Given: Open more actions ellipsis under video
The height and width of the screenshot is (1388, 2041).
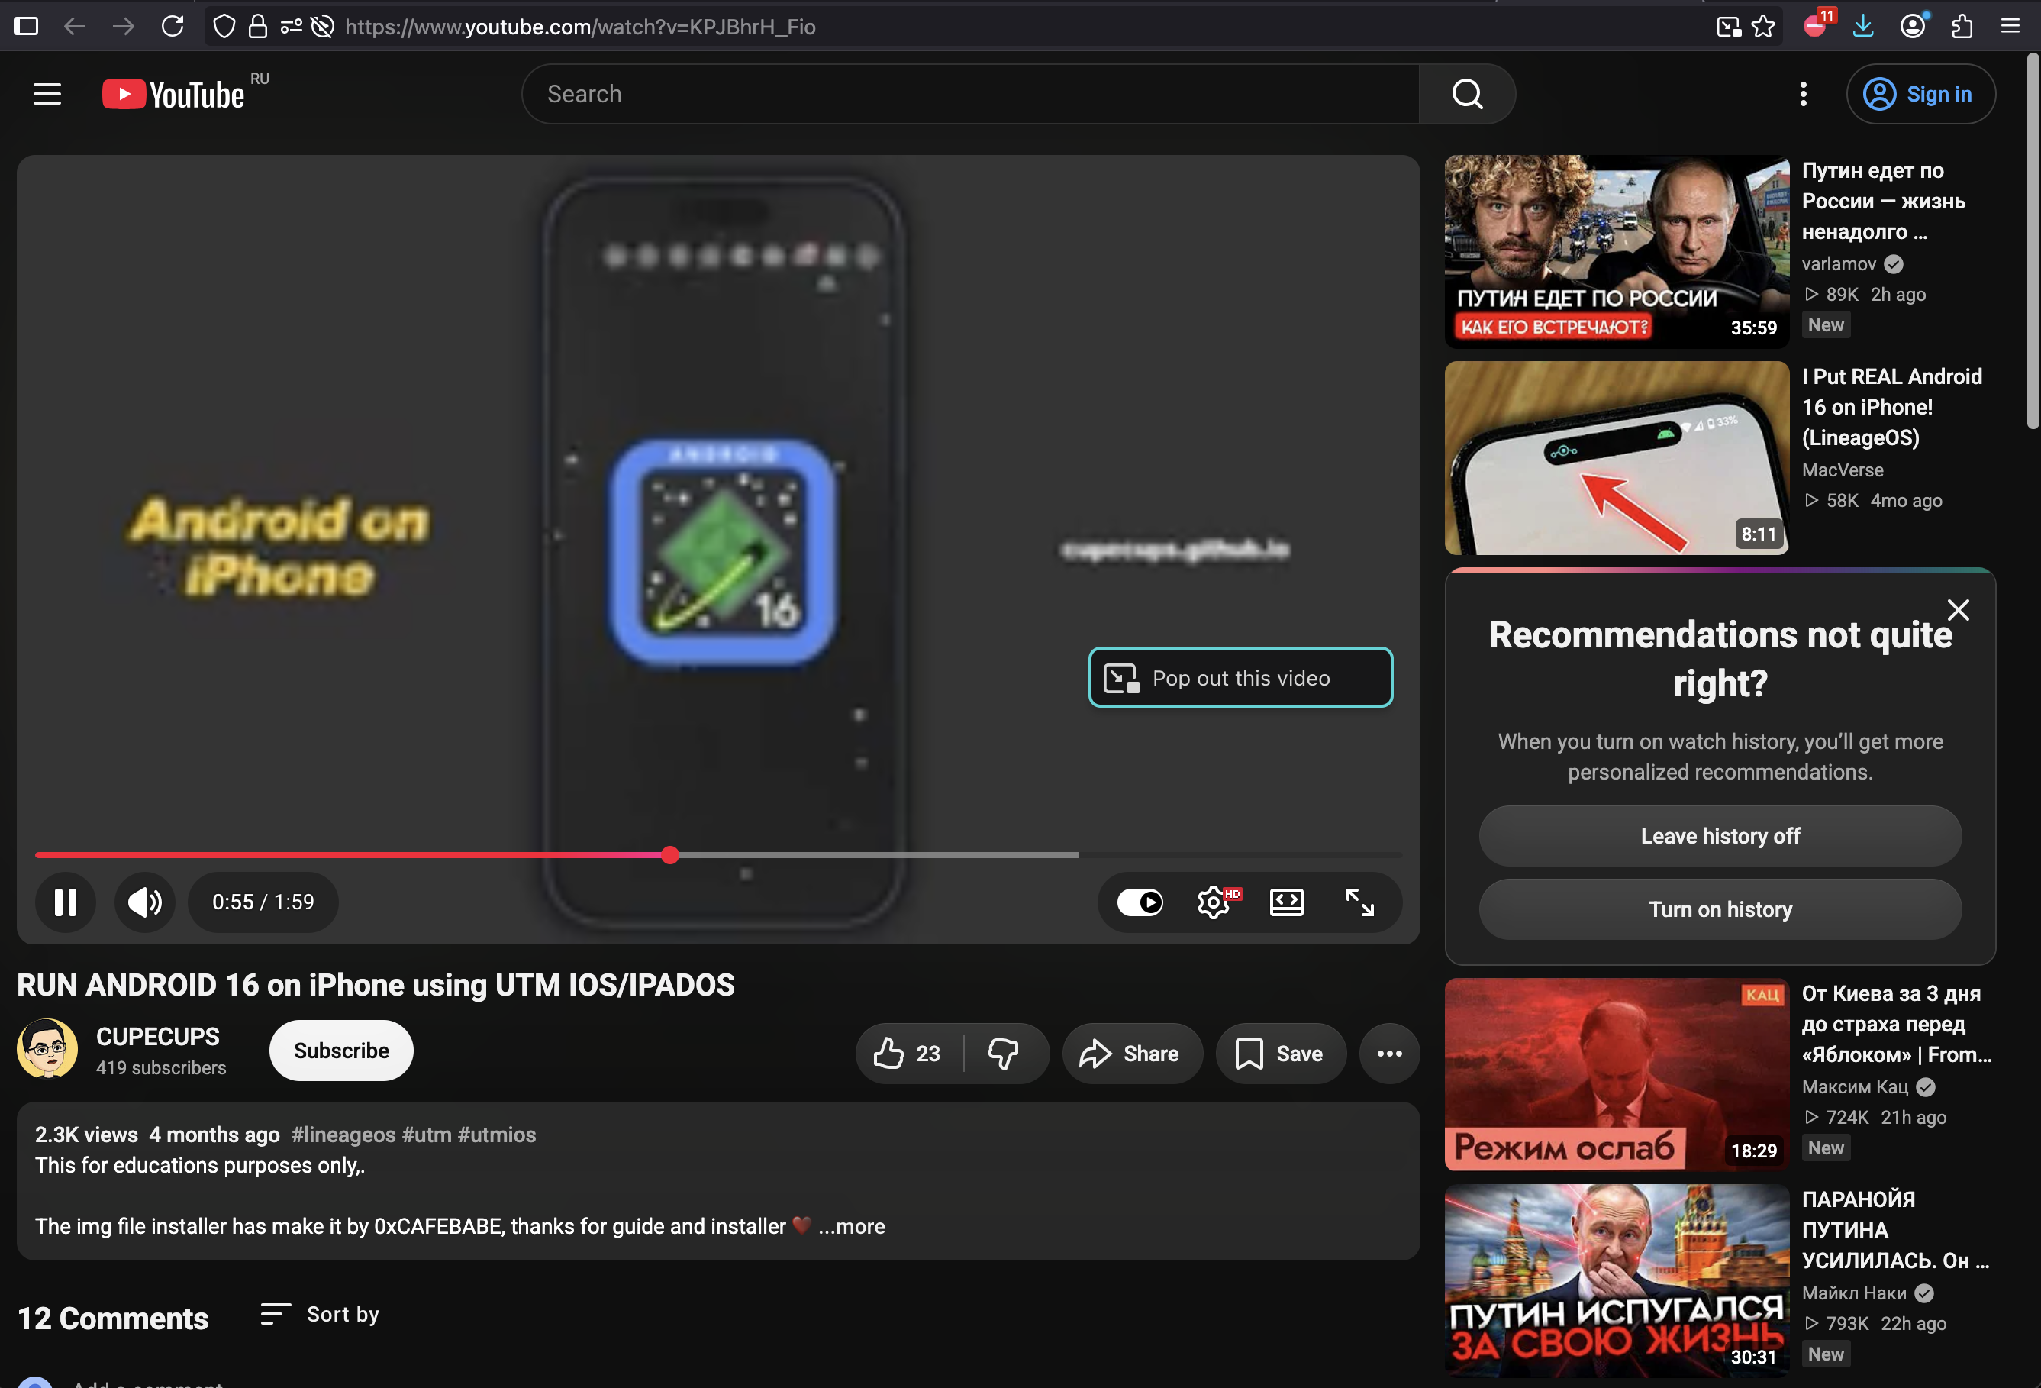Looking at the screenshot, I should click(x=1389, y=1054).
